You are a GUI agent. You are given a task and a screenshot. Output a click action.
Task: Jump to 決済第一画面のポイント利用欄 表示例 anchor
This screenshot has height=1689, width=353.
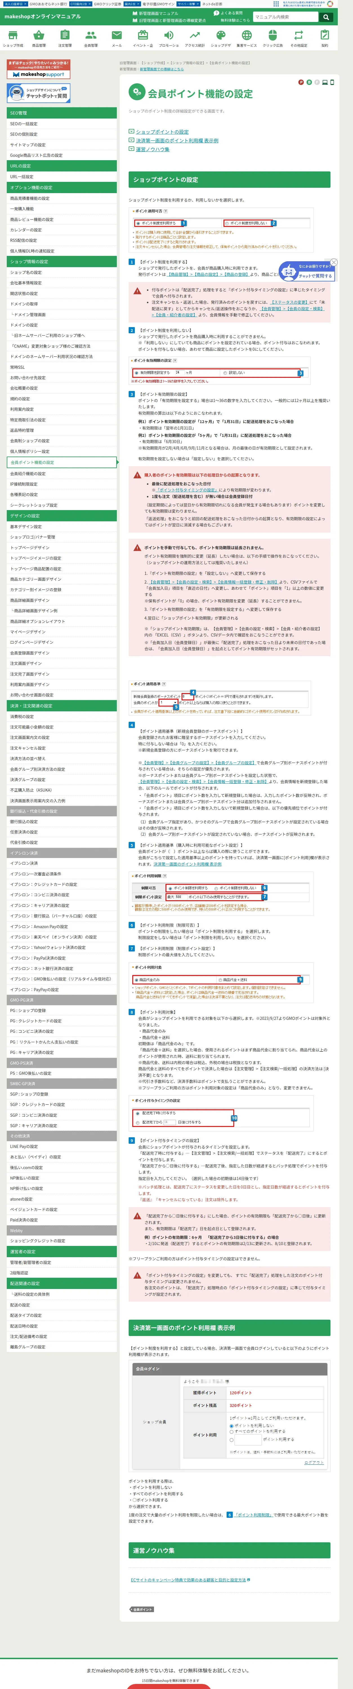[x=177, y=140]
